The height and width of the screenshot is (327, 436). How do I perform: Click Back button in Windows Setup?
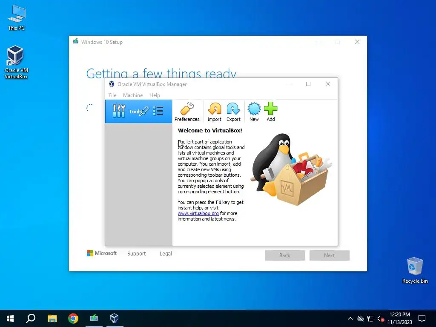coord(285,255)
